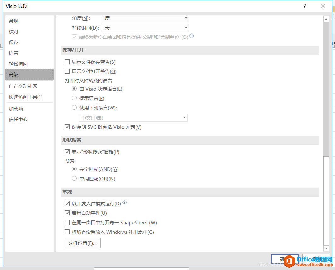The image size is (335, 270).
Task: Select the 语言 category
Action: tap(29, 53)
